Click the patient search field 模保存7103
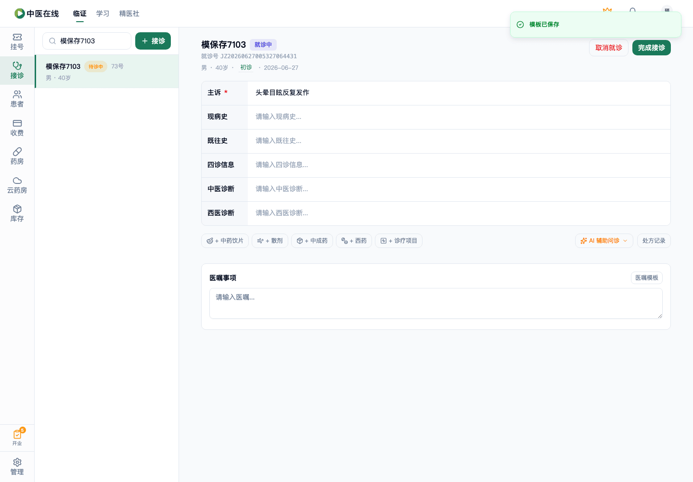 [87, 41]
